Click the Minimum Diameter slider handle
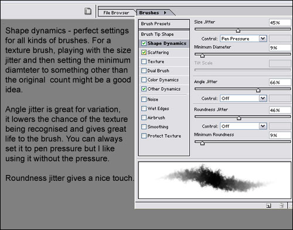This screenshot has height=230, width=293. (x=202, y=56)
